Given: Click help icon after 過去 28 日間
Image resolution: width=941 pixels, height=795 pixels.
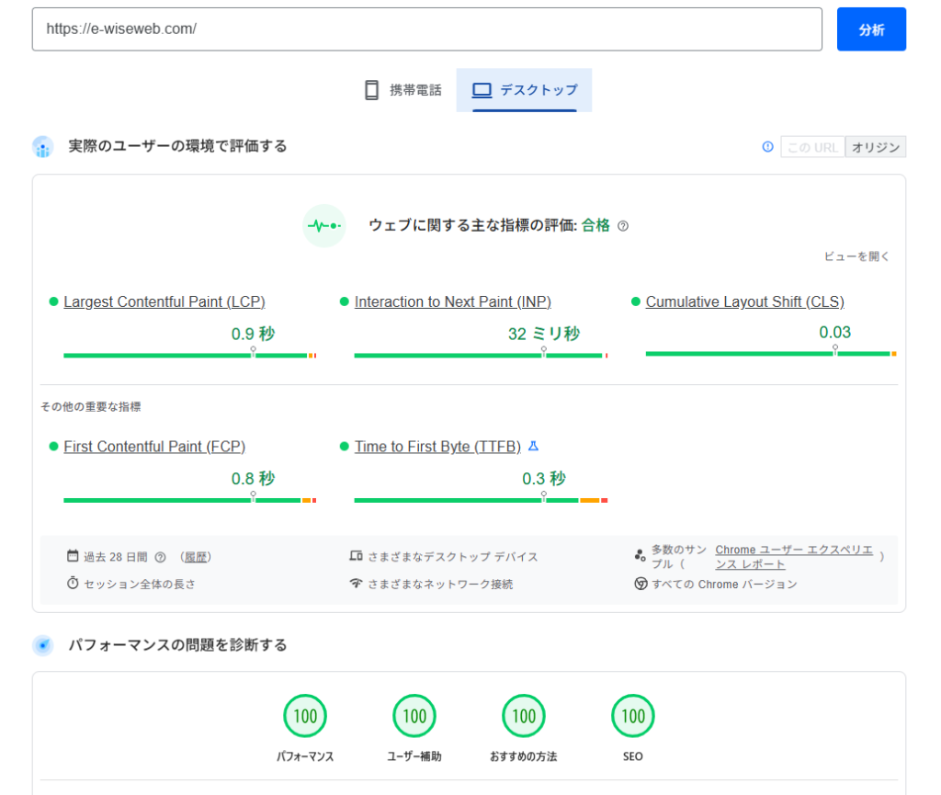Looking at the screenshot, I should tap(160, 557).
